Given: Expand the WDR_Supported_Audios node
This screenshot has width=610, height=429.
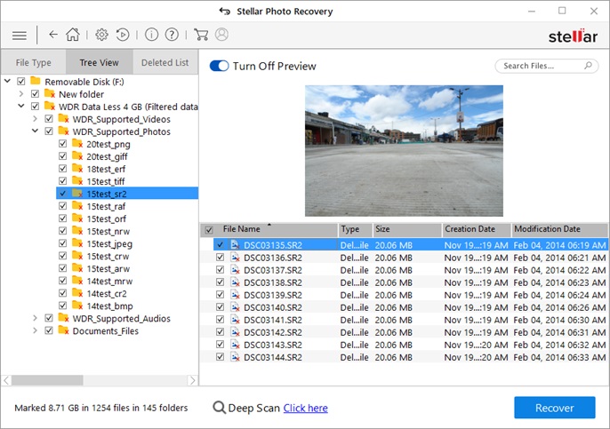Looking at the screenshot, I should click(35, 318).
